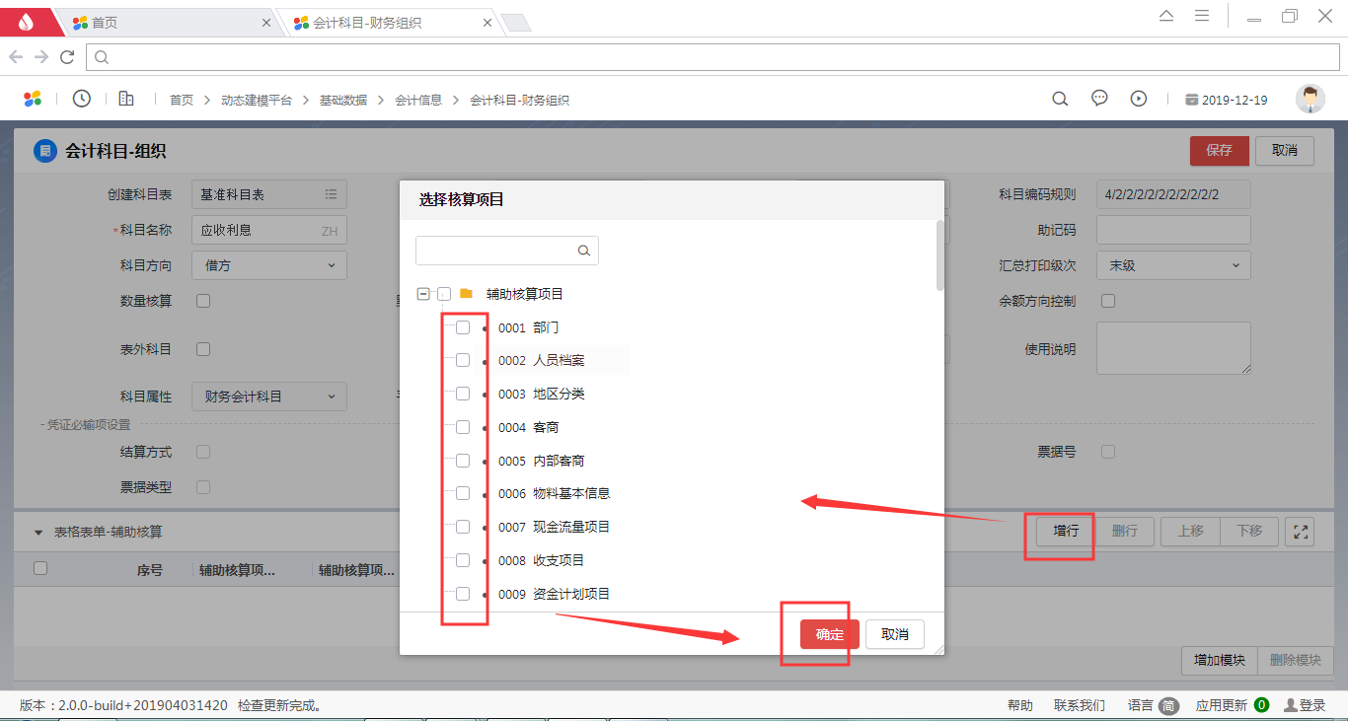Screen dimensions: 1348x721
Task: Open the chat message bubble icon
Action: (1099, 99)
